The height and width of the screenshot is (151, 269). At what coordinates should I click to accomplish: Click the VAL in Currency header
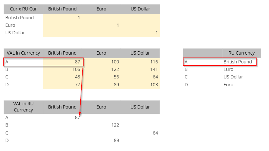tap(23, 53)
